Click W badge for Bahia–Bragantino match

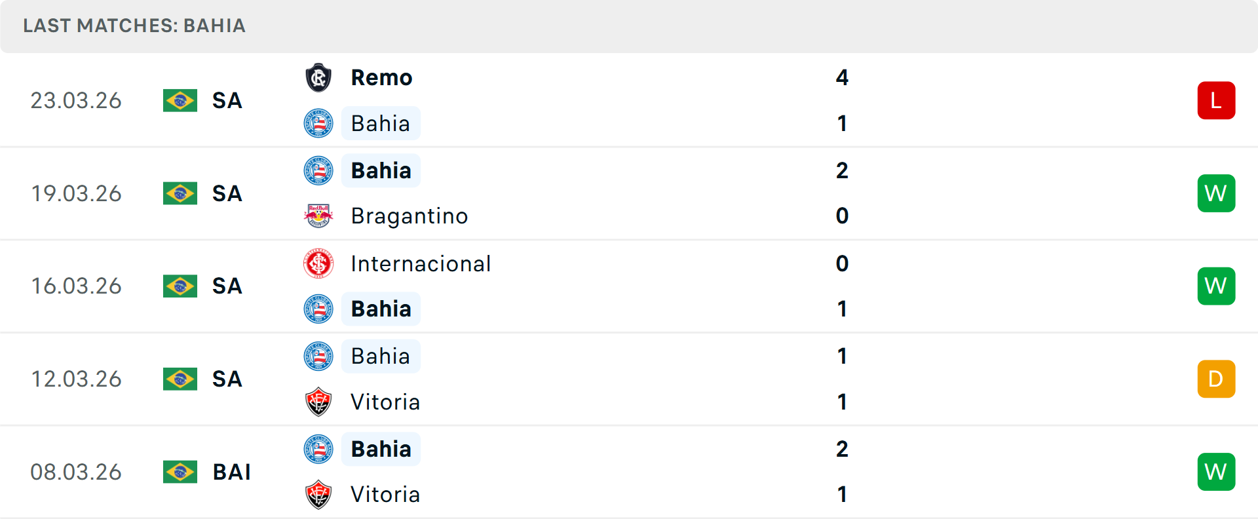point(1216,193)
